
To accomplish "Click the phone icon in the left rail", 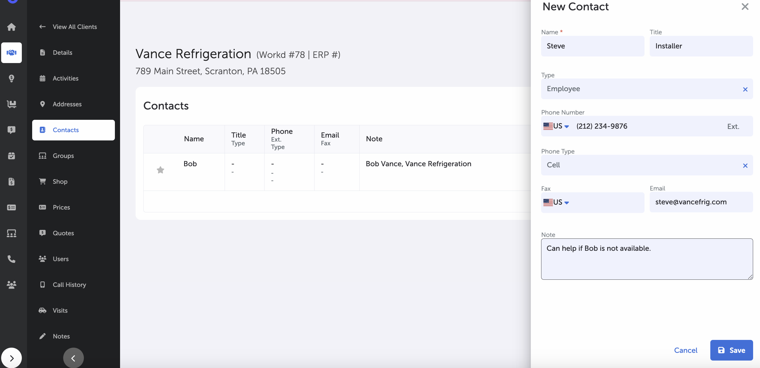I will click(11, 259).
